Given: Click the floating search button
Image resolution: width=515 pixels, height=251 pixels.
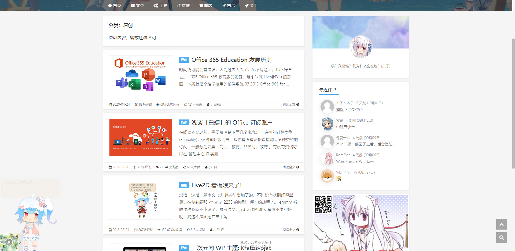Looking at the screenshot, I should point(502,238).
